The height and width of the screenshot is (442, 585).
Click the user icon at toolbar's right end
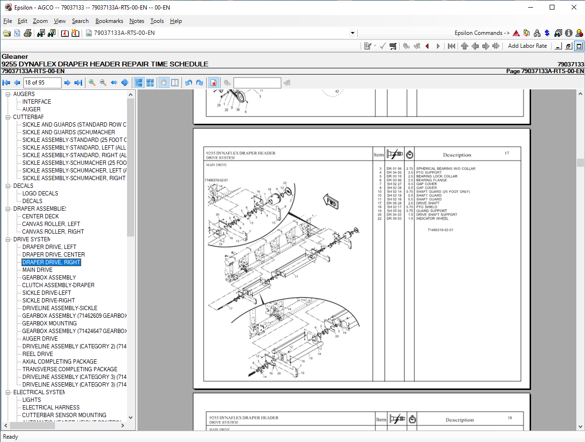tap(579, 33)
